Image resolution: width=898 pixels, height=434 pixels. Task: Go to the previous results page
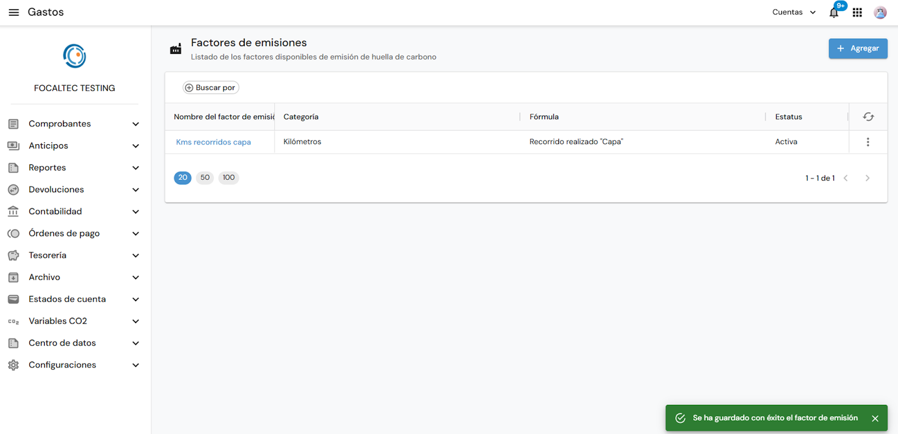[846, 178]
